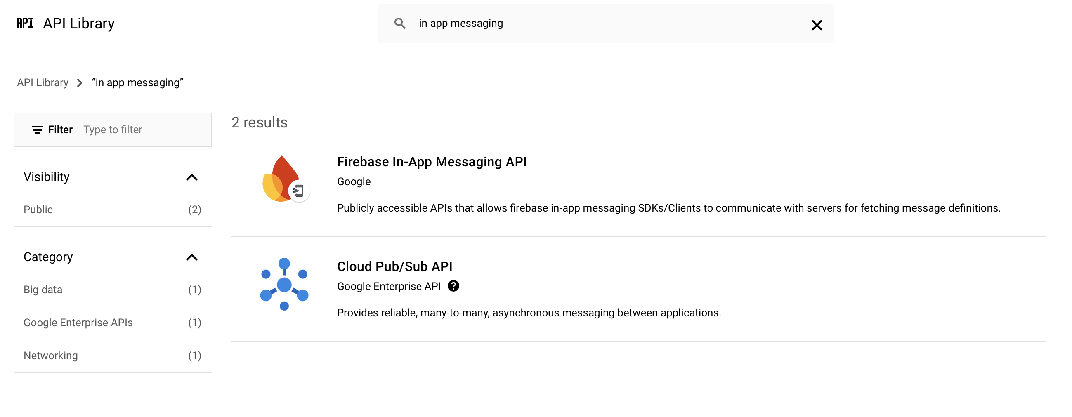Viewport: 1072px width, 417px height.
Task: Click the "in app messaging" breadcrumb
Action: [138, 82]
